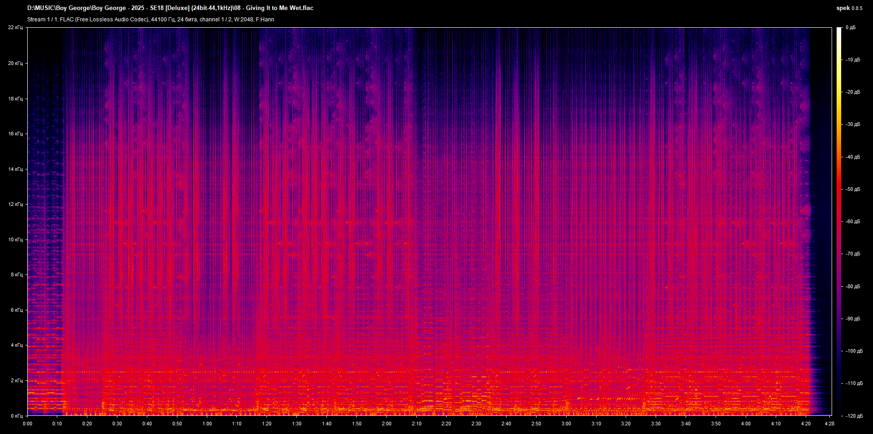Click the '2:10' time axis label
873x434 pixels.
(x=416, y=424)
